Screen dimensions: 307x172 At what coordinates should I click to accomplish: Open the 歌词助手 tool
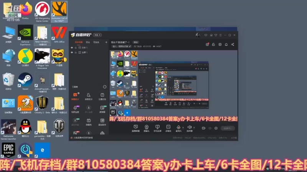coord(102,122)
